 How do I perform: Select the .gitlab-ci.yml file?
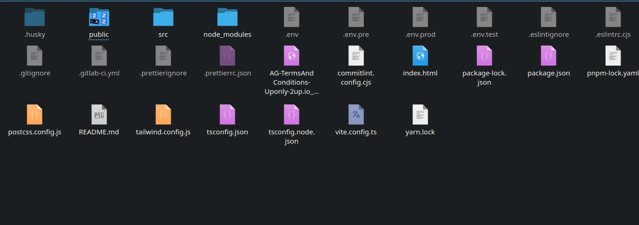pos(99,56)
